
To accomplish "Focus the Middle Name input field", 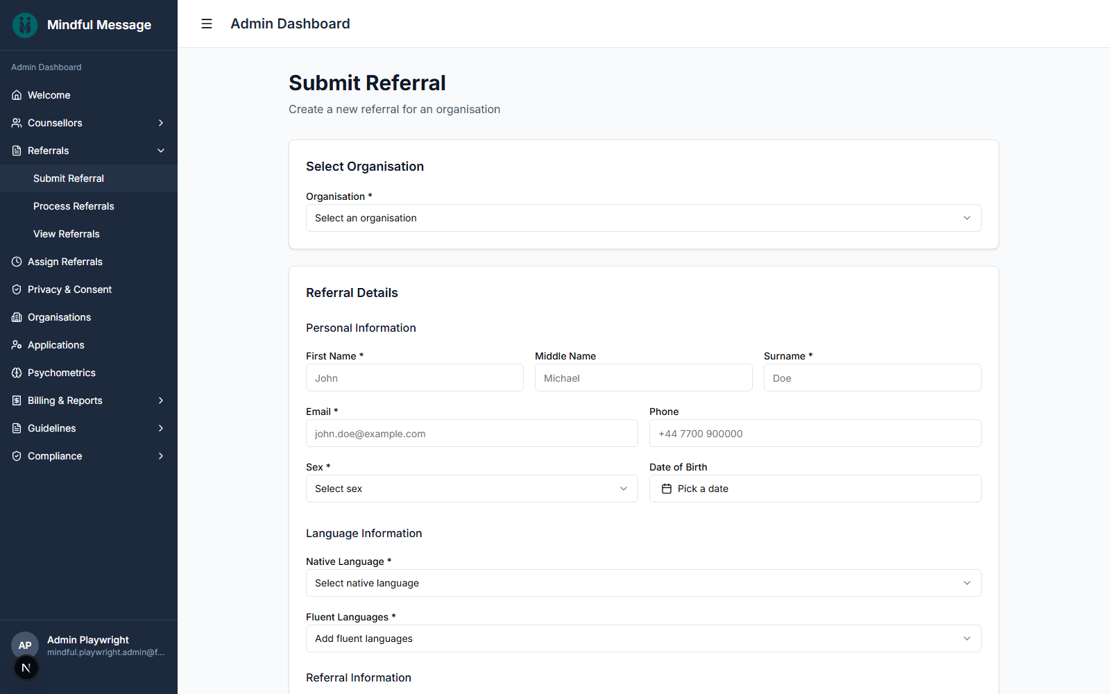I will [x=644, y=378].
